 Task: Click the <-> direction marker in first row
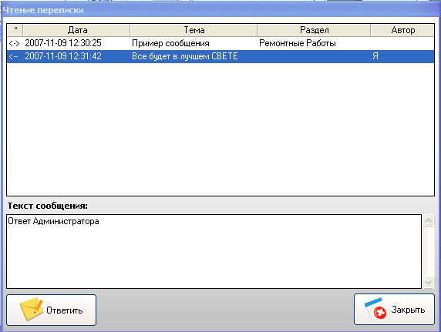(x=14, y=44)
